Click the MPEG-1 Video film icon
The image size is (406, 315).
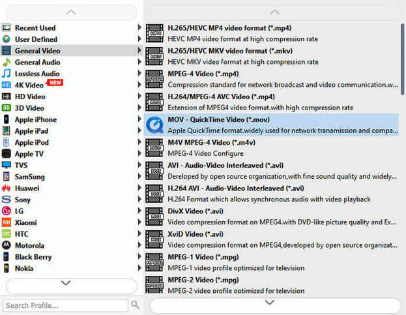(154, 262)
